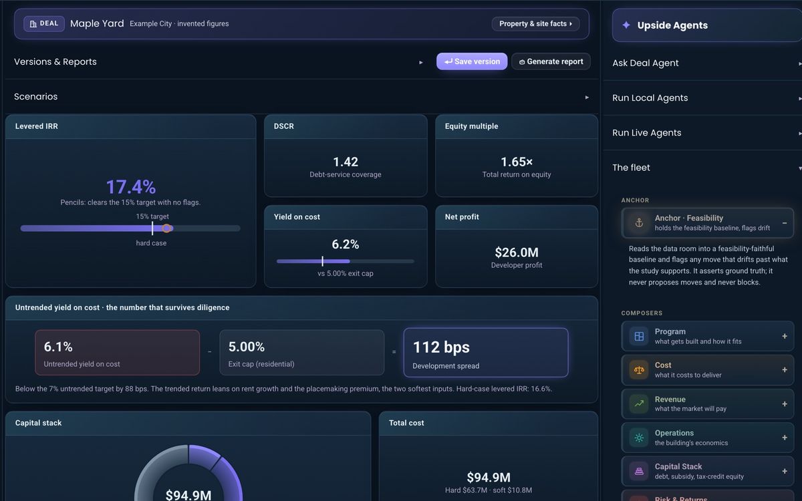Click the Program composer grid icon
The image size is (802, 501).
click(x=639, y=337)
